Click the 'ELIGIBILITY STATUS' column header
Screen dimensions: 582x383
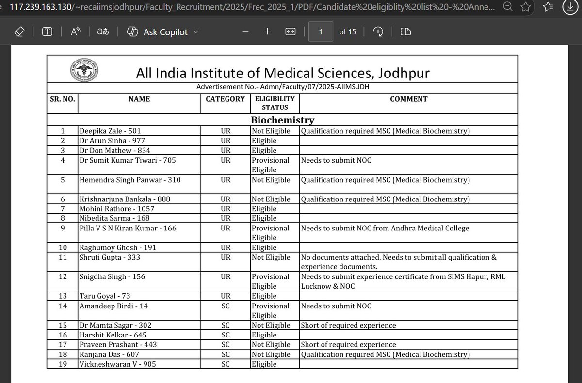275,103
